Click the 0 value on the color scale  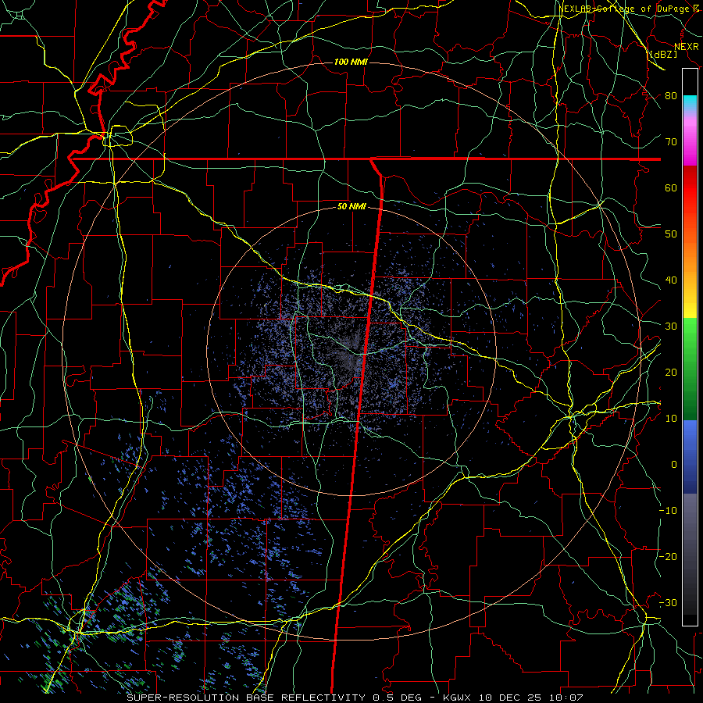click(x=674, y=465)
